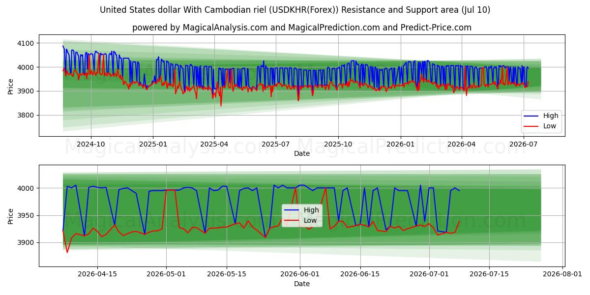This screenshot has height=295, width=590.
Task: Click the bottom chart's 'Date' axis label
Action: point(302,284)
